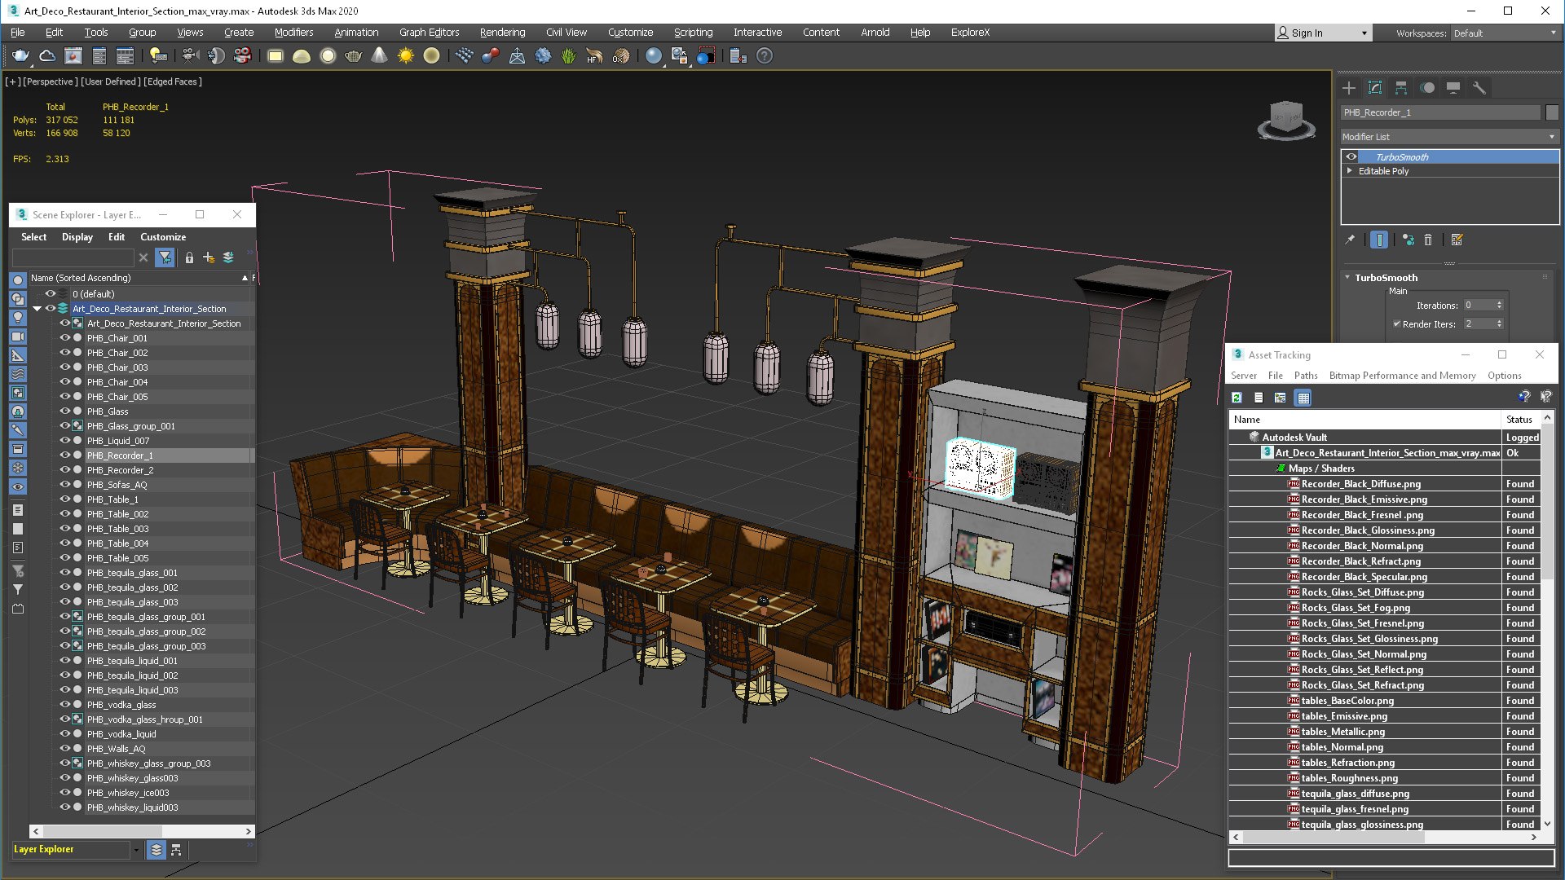Click the Pin Stack icon

point(1350,240)
